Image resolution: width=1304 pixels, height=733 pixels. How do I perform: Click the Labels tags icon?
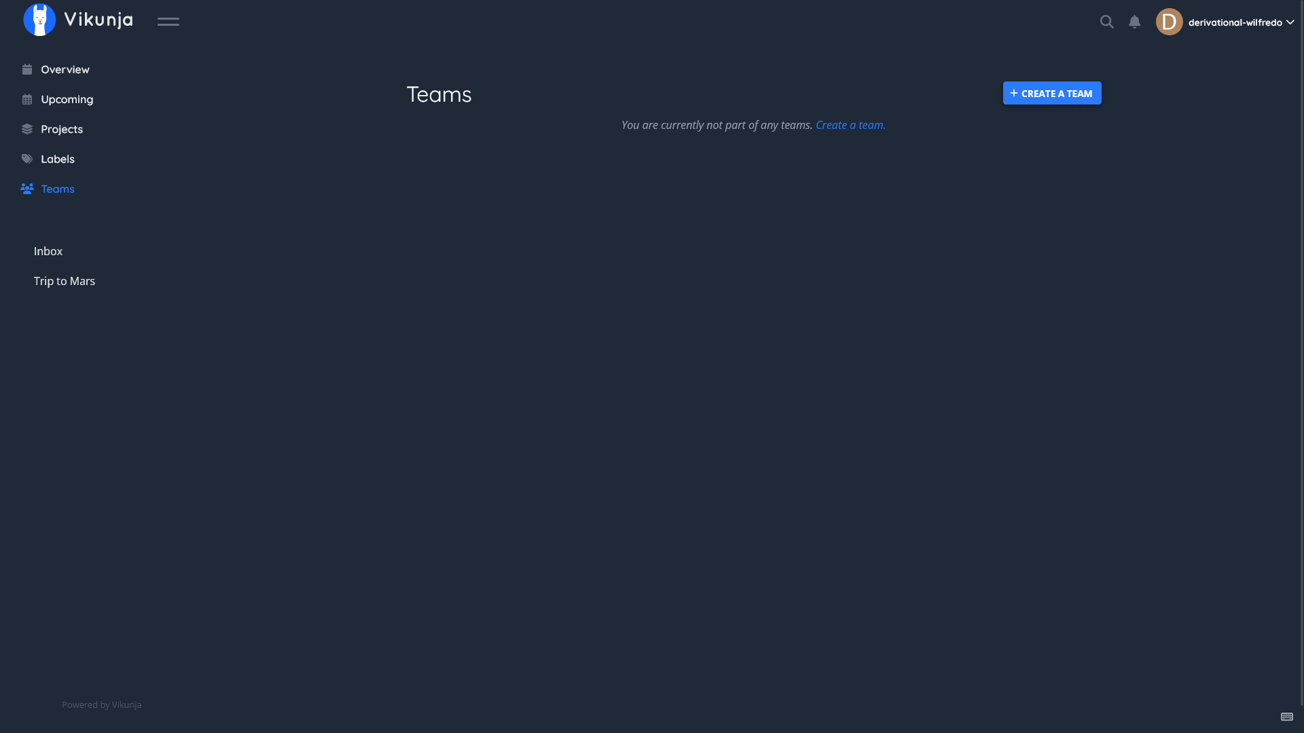click(27, 159)
